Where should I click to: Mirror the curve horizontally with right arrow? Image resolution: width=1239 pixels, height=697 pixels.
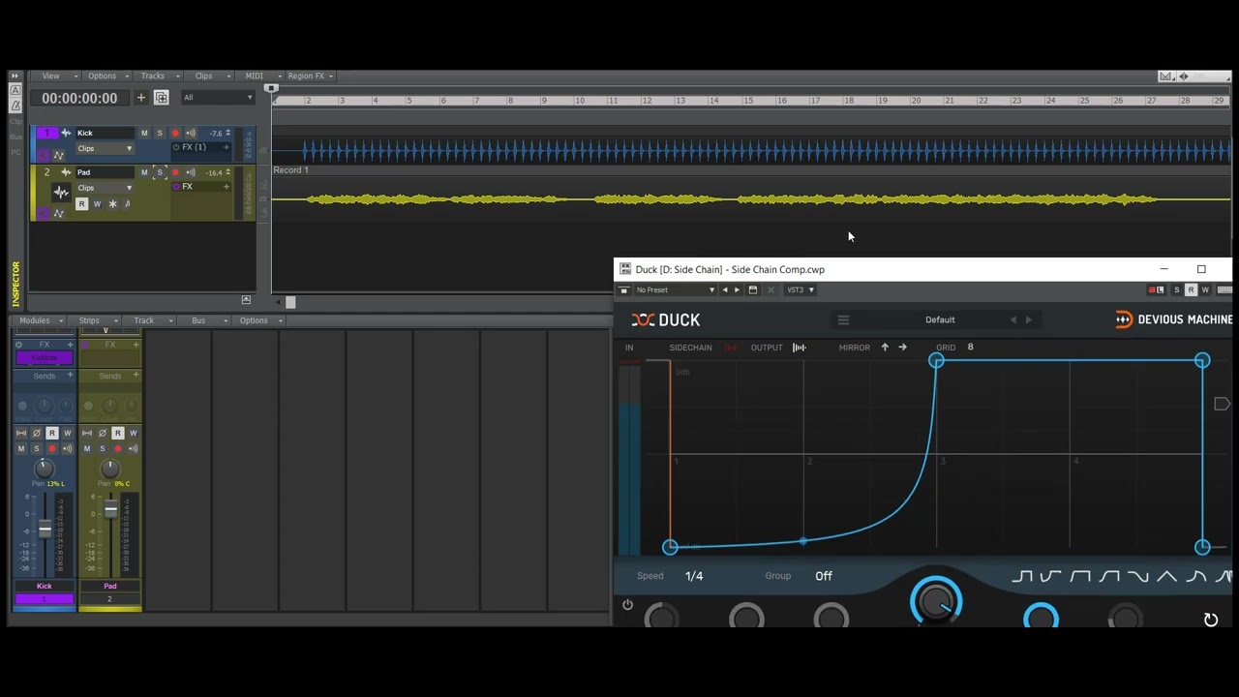point(902,348)
